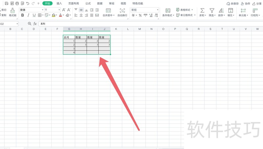Align cell content to top

point(76,10)
